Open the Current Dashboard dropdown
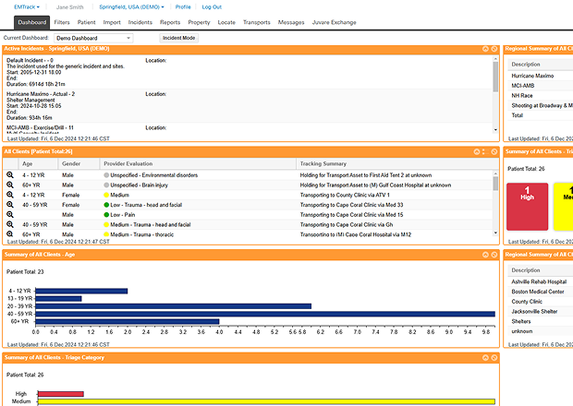The height and width of the screenshot is (406, 573). 94,38
